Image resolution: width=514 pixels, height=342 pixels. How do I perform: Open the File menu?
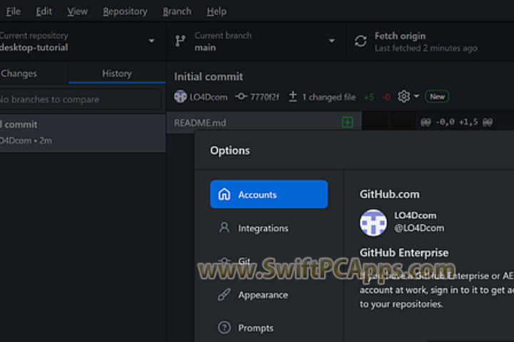pyautogui.click(x=13, y=11)
